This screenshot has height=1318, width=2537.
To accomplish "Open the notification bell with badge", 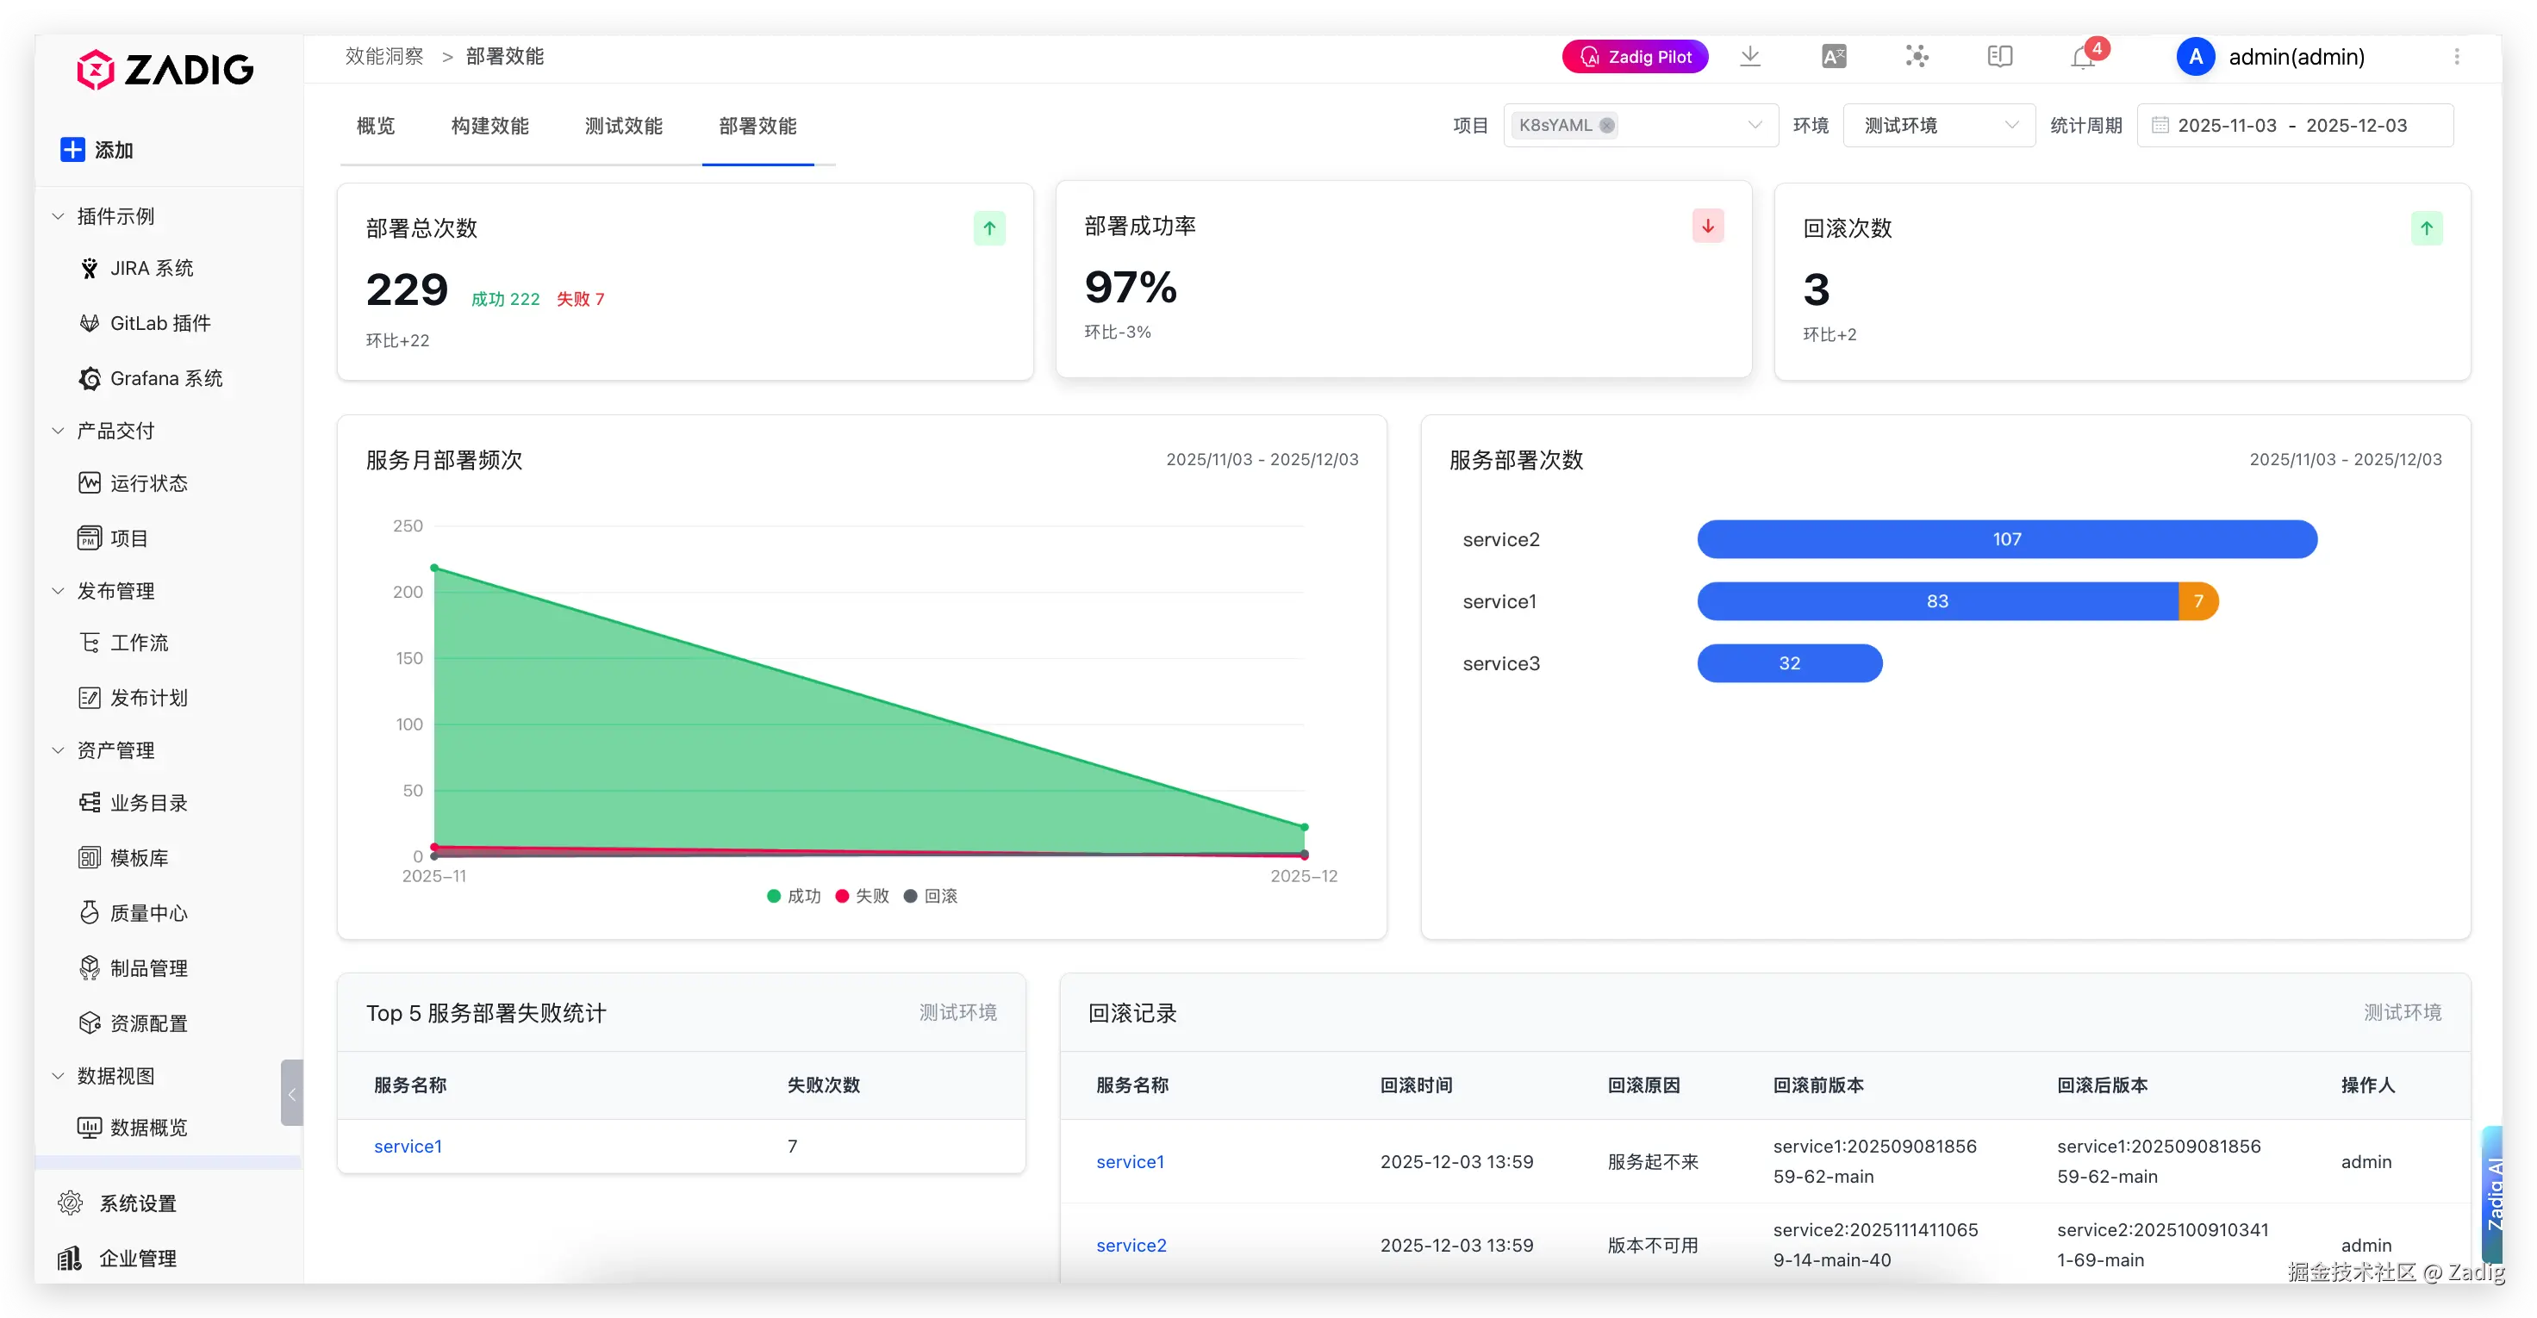I will [2083, 57].
